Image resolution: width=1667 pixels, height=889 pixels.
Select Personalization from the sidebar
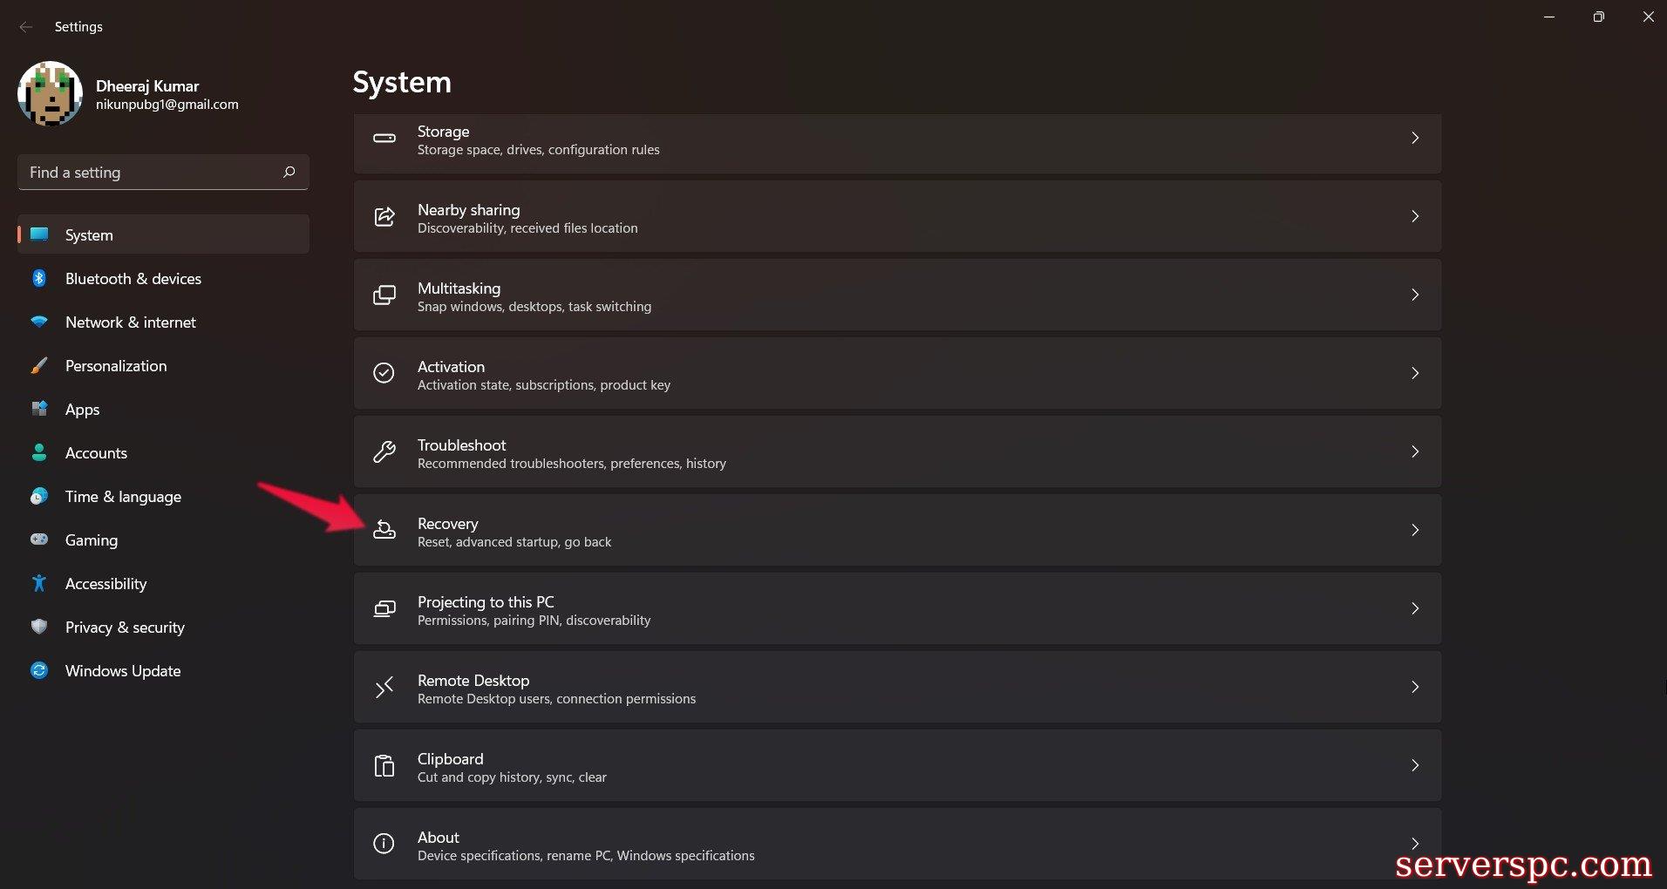[115, 366]
